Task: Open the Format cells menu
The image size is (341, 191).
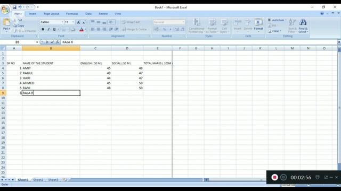Action: pos(258,25)
